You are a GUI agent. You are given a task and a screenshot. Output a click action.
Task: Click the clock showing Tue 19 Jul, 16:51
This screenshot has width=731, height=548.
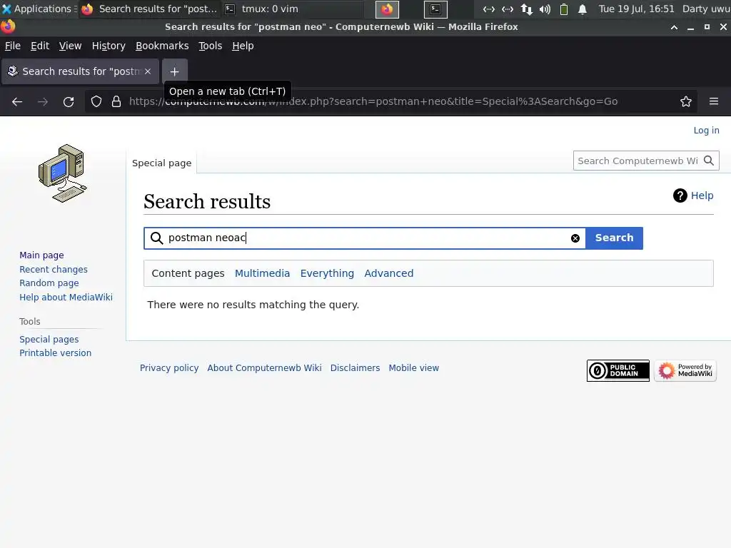636,9
